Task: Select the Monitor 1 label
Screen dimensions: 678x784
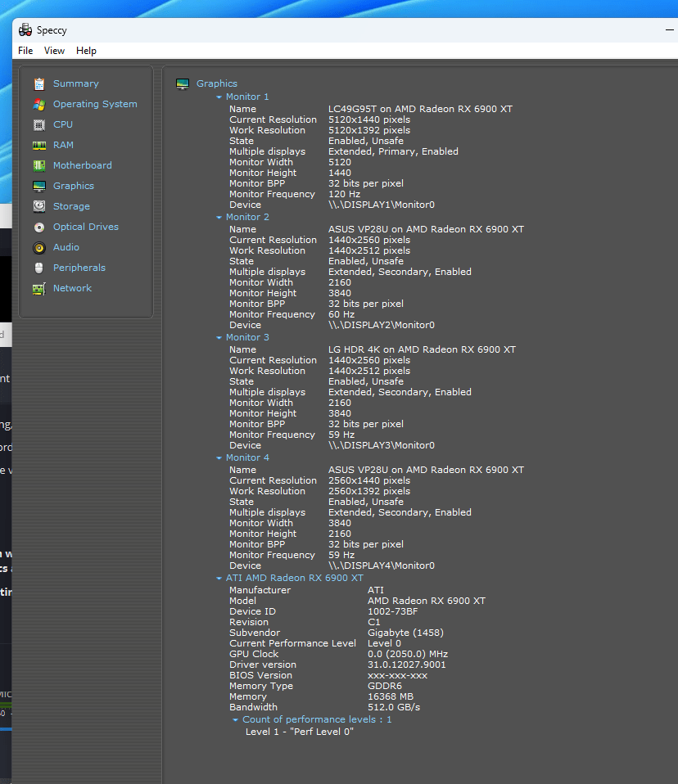Action: [247, 97]
